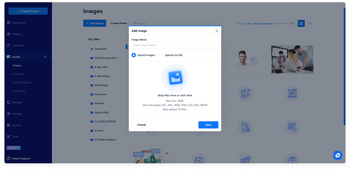Viewport: 350px width, 170px height.
Task: Select the Upload via URL option
Action: pyautogui.click(x=161, y=55)
